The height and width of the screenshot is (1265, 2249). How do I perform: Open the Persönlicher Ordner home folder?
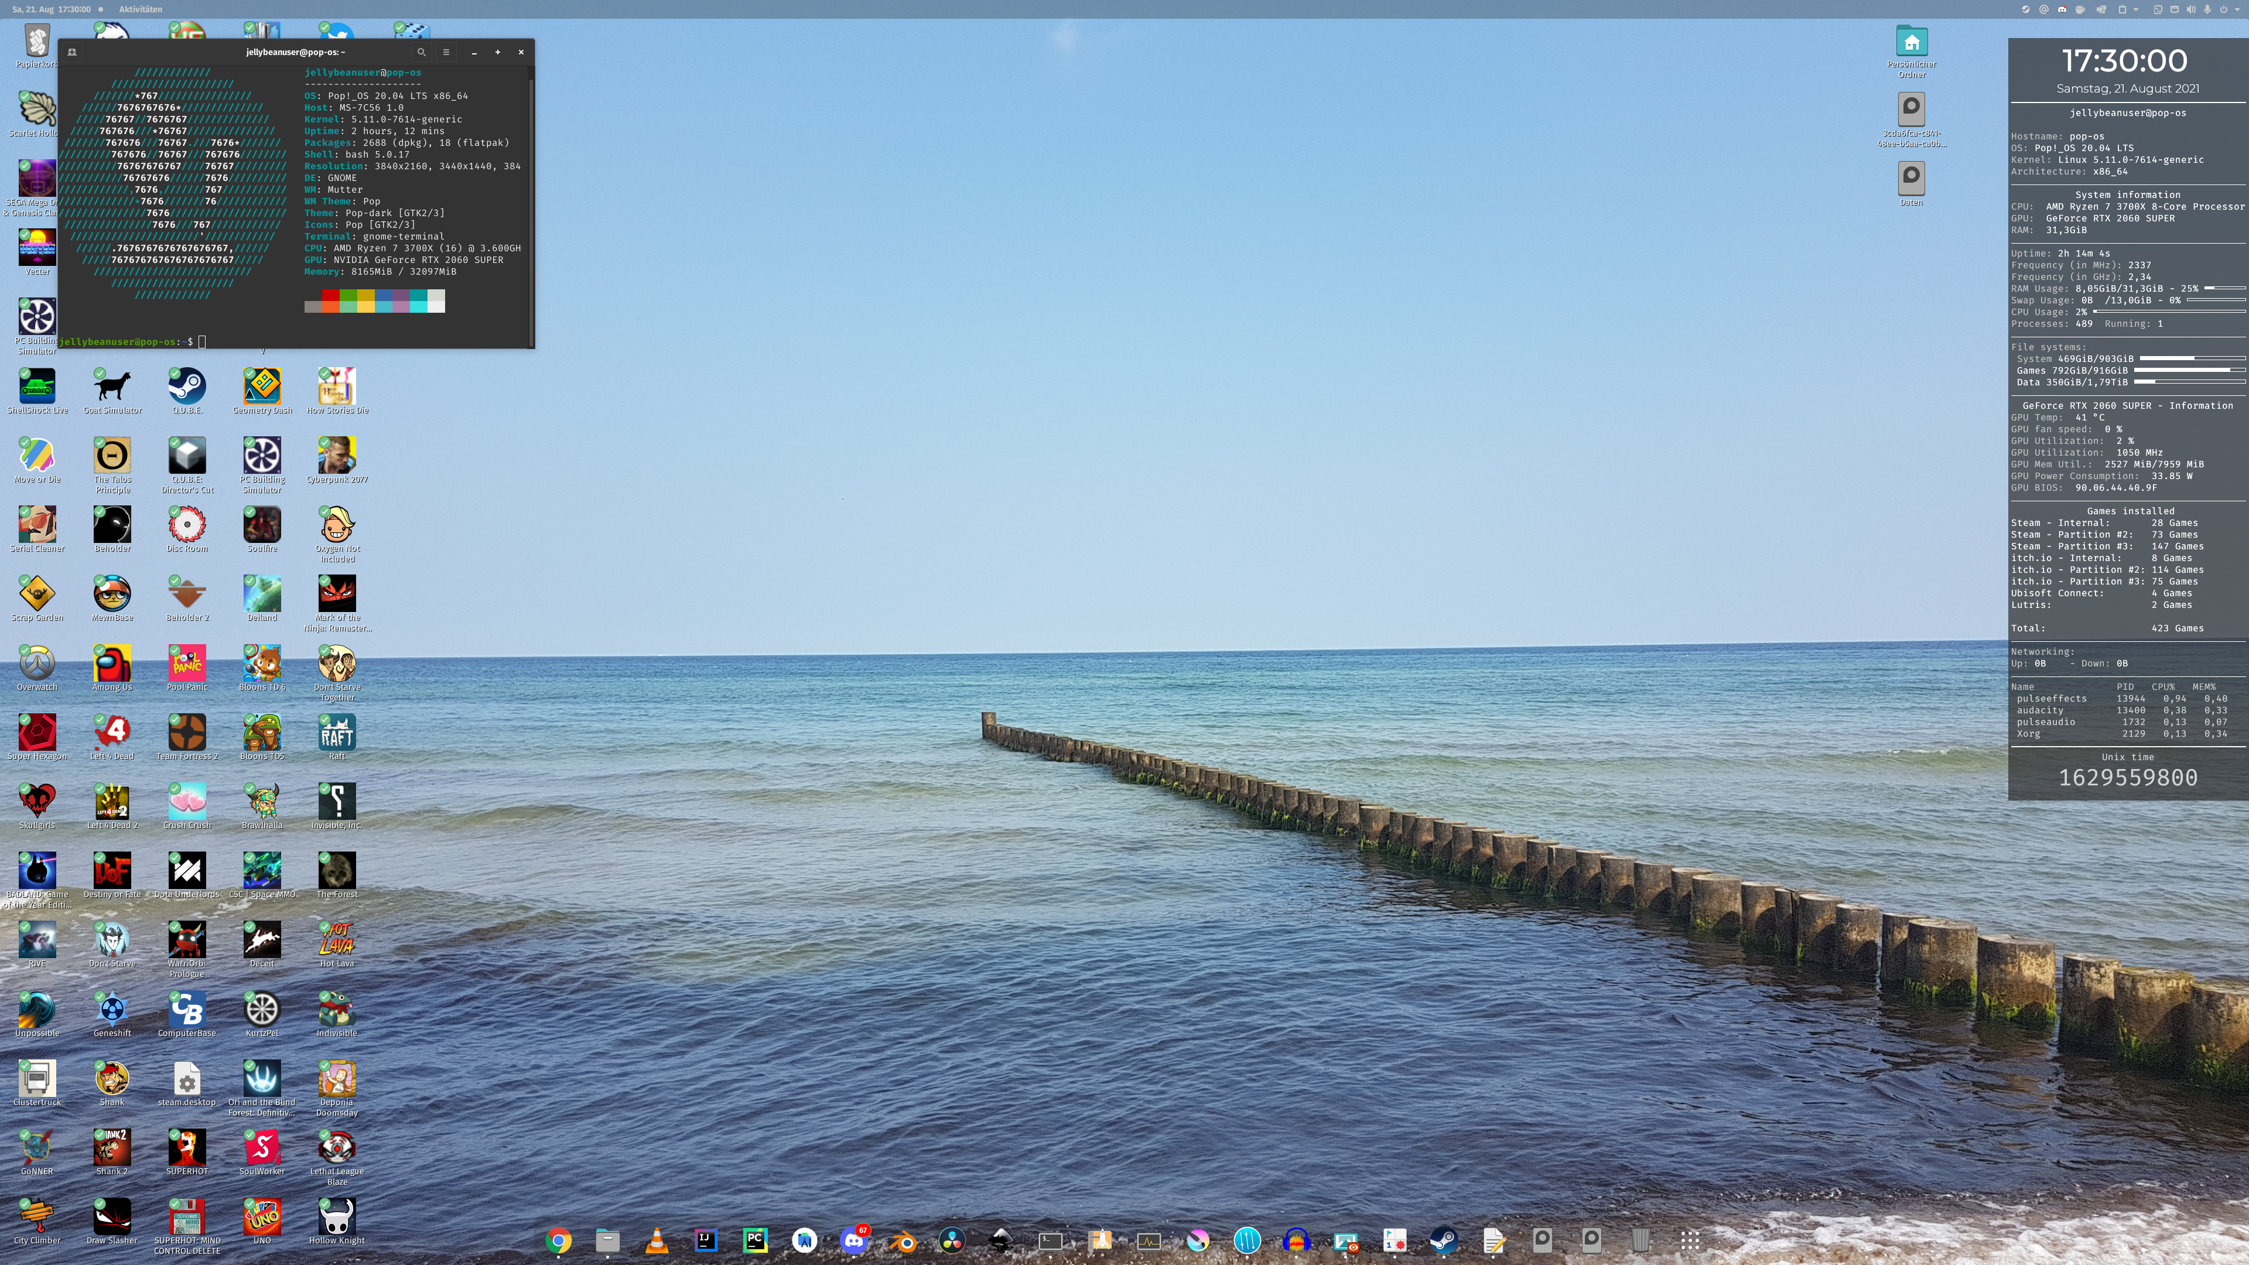(x=1911, y=50)
